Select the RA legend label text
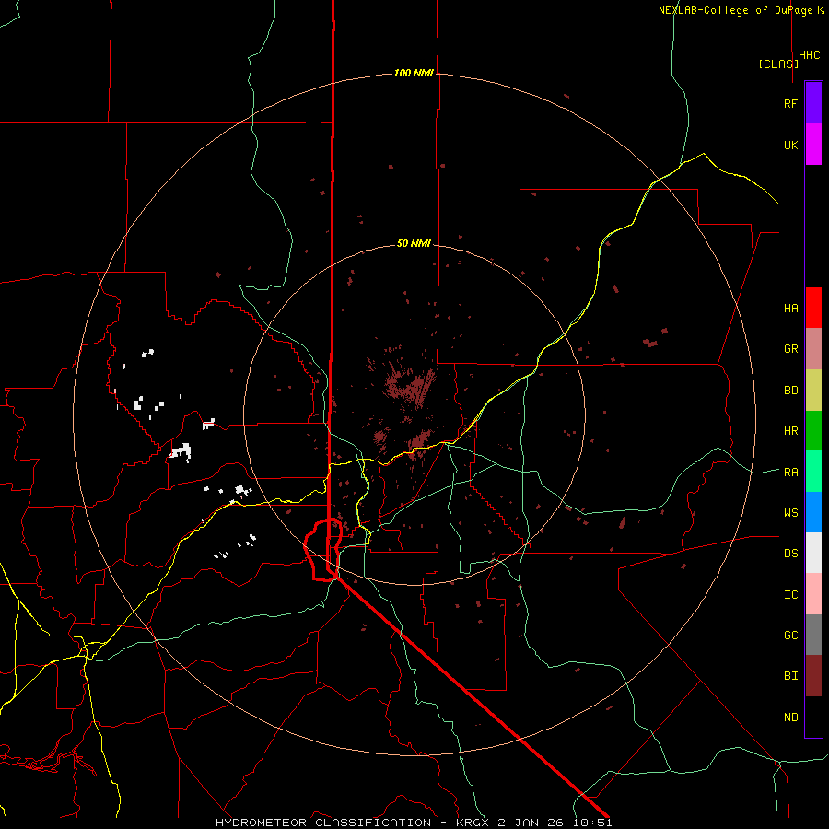Viewport: 829px width, 829px height. click(790, 473)
